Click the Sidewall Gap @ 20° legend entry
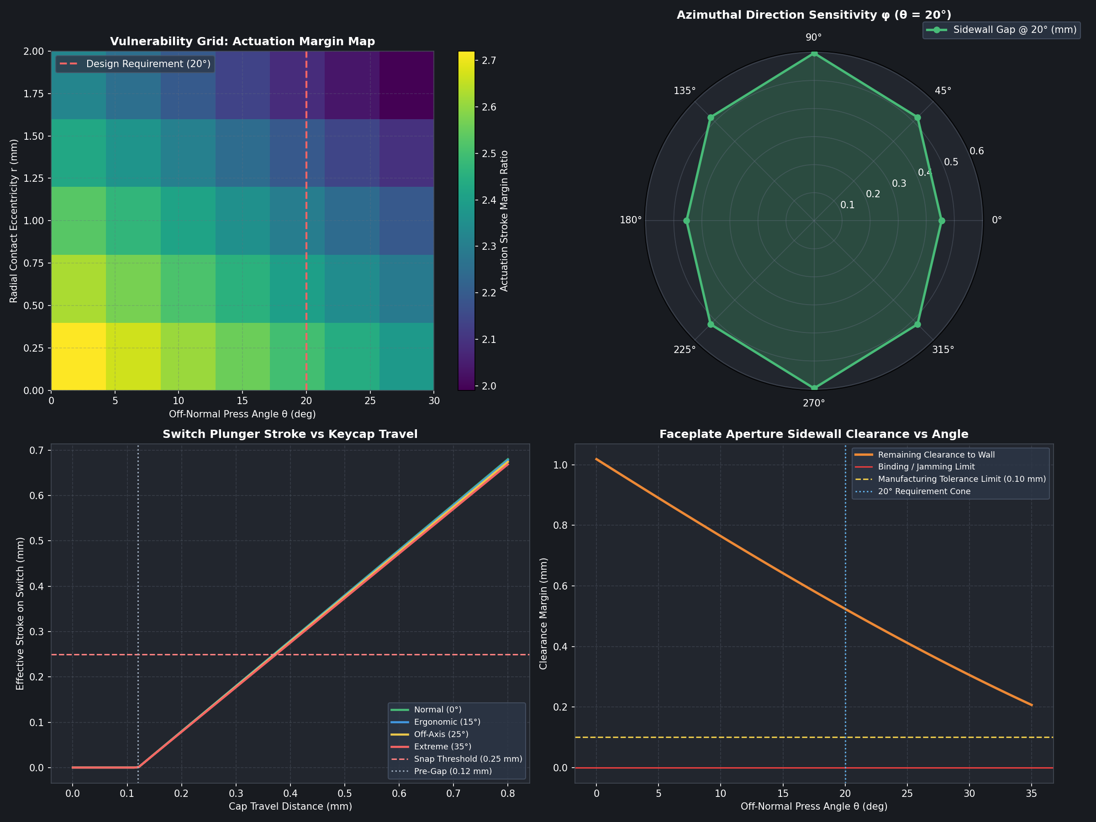 point(1001,30)
